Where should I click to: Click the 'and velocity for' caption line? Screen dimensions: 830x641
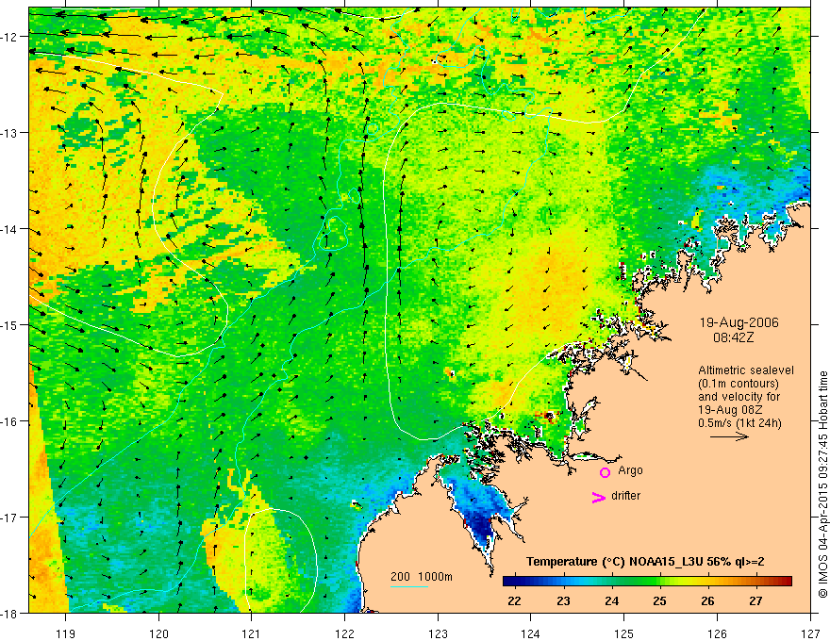point(739,397)
